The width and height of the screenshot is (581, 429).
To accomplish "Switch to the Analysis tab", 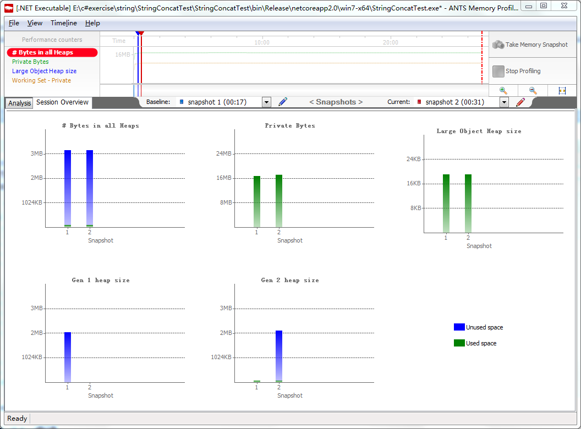I will (x=20, y=103).
